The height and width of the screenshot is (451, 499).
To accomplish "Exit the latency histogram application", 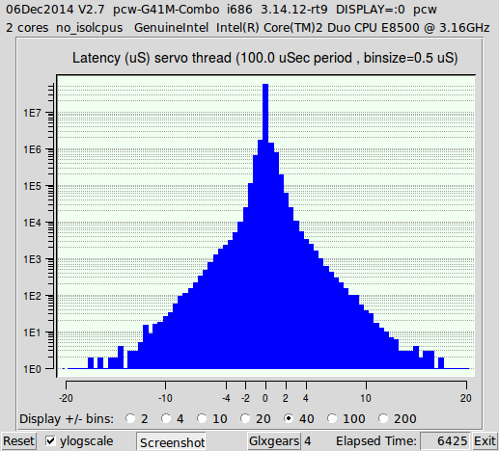I will 485,441.
